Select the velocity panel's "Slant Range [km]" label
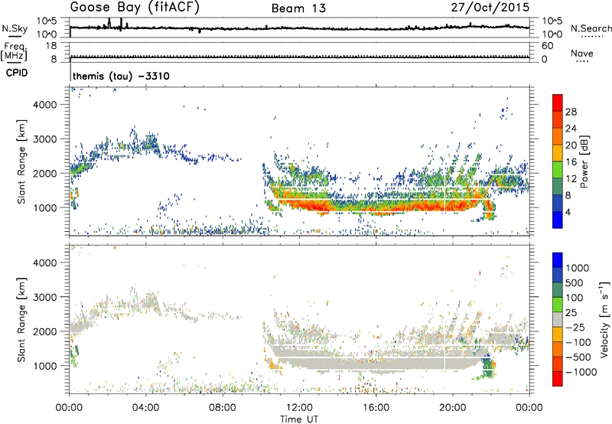Screen dimensions: 612x424 click(21, 320)
